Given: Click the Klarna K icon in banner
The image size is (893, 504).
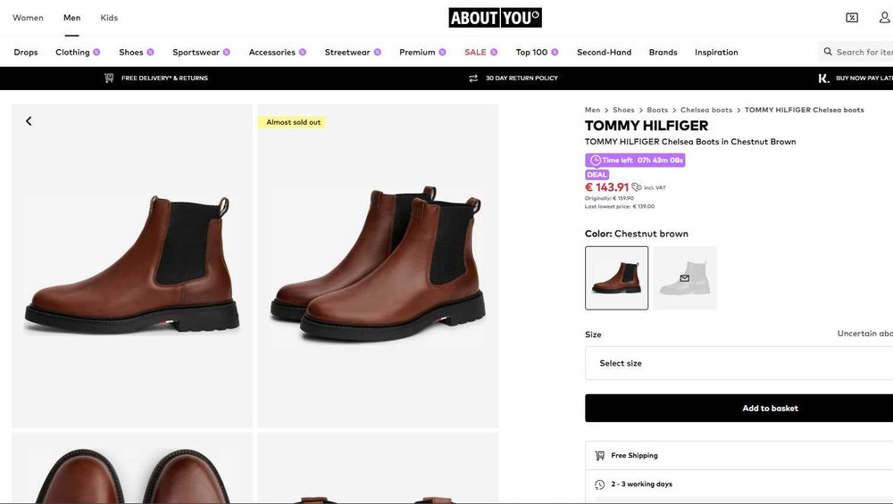Looking at the screenshot, I should tap(823, 78).
